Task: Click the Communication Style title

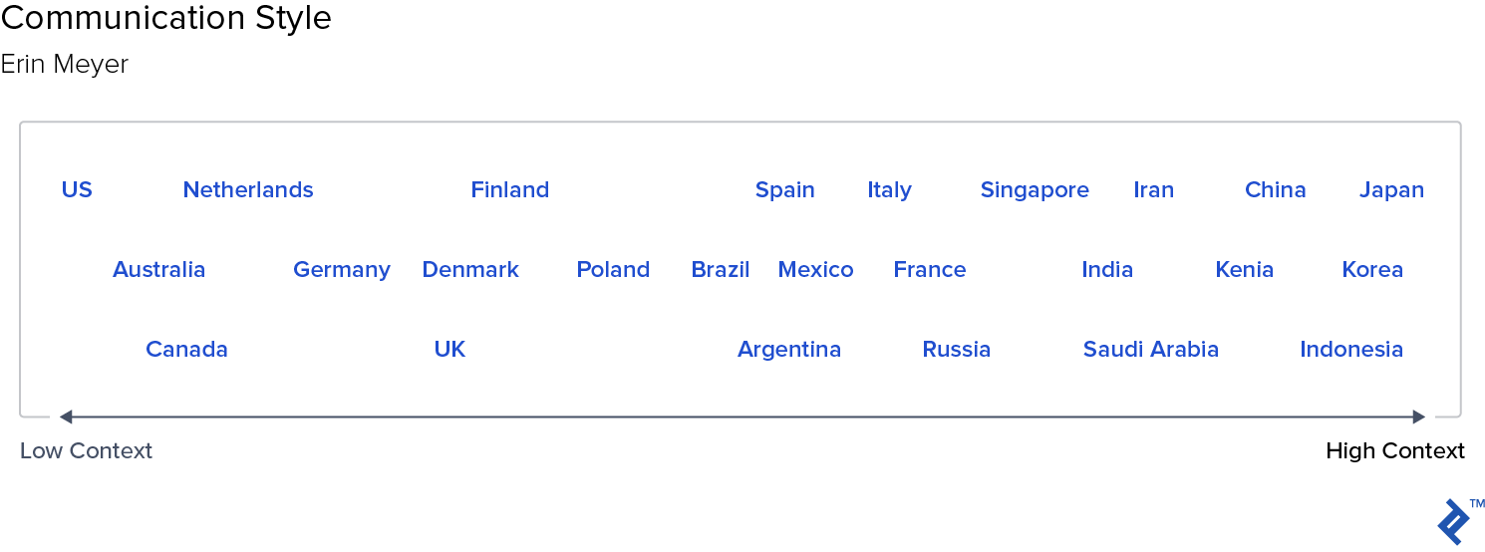Action: pyautogui.click(x=166, y=18)
